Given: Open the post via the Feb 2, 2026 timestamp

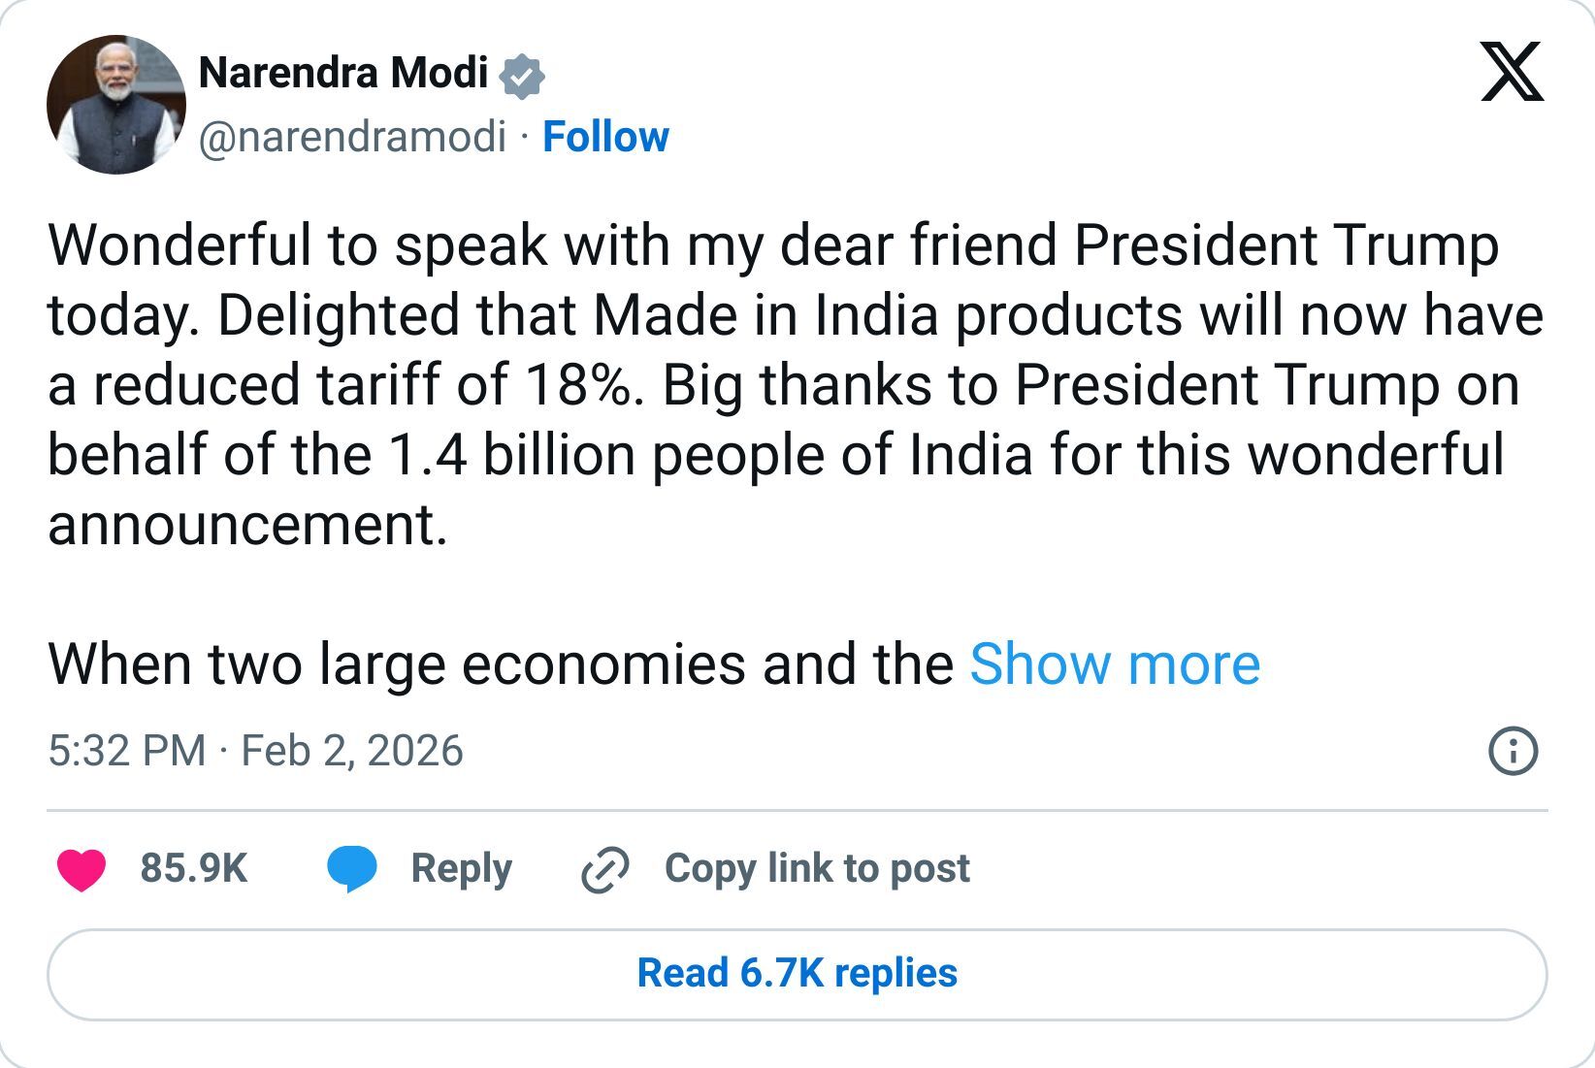Looking at the screenshot, I should coord(353,749).
